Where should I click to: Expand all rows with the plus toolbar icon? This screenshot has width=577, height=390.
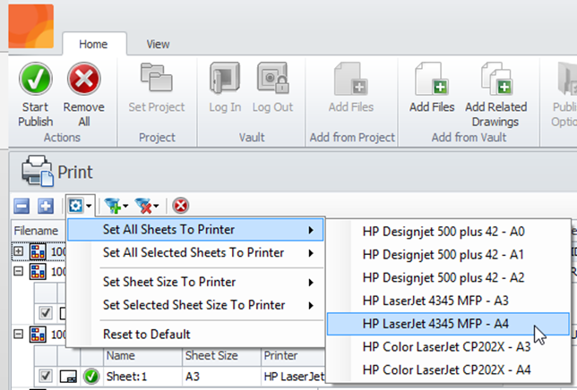[x=46, y=206]
